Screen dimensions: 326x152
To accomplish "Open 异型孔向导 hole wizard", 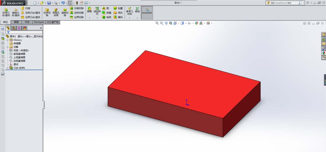I will tap(56, 12).
